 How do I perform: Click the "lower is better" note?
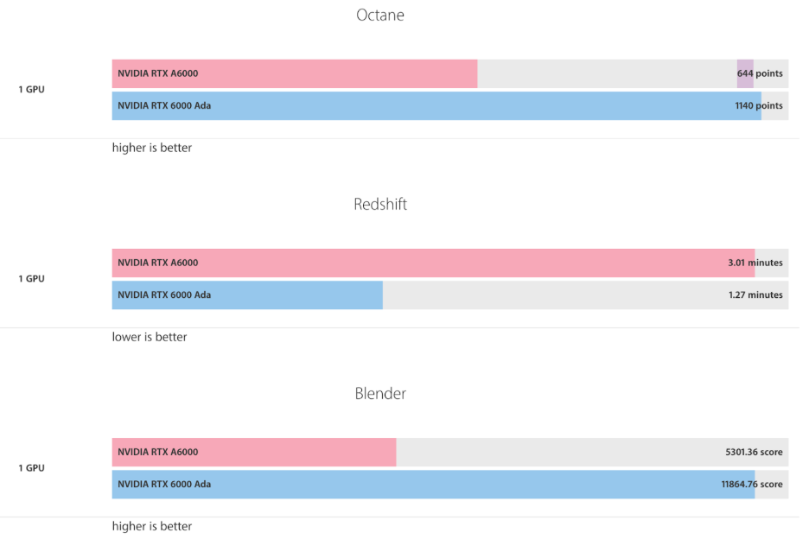coord(150,337)
